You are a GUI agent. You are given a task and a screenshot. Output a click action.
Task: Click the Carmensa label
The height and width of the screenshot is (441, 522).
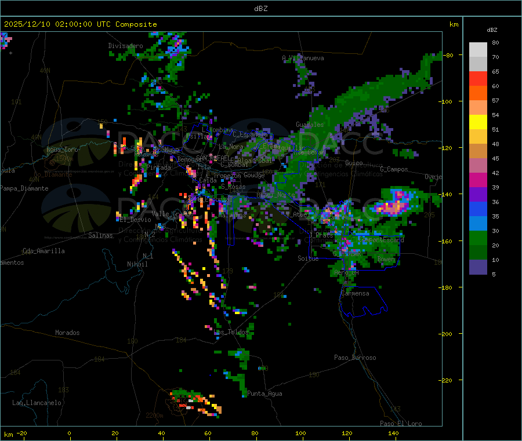355,293
